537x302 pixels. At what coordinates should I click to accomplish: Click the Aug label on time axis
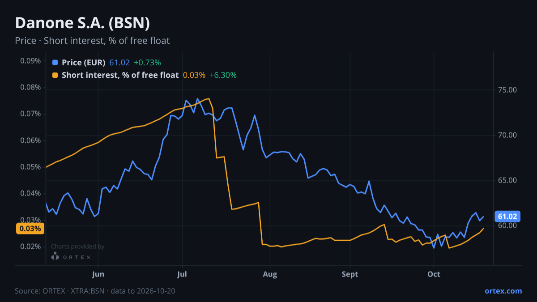click(270, 274)
